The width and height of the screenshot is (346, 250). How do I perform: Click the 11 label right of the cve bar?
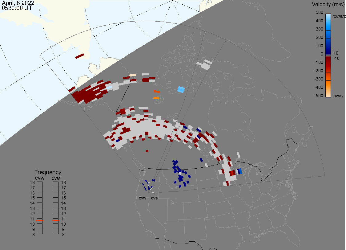tap(63, 219)
